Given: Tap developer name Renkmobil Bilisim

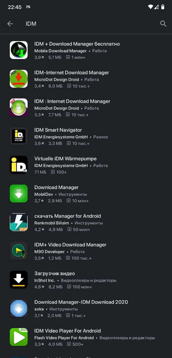Looking at the screenshot, I should (52, 223).
